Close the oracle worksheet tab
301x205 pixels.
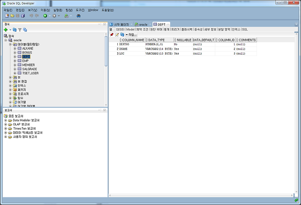pos(150,24)
